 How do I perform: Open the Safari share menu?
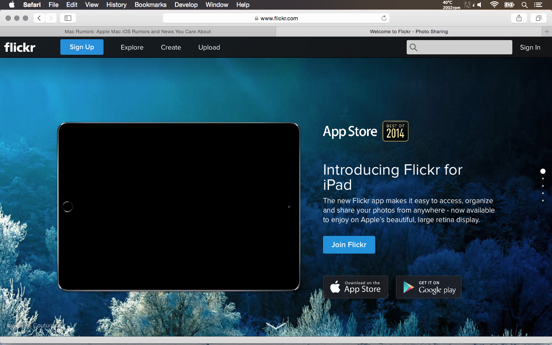pyautogui.click(x=519, y=18)
